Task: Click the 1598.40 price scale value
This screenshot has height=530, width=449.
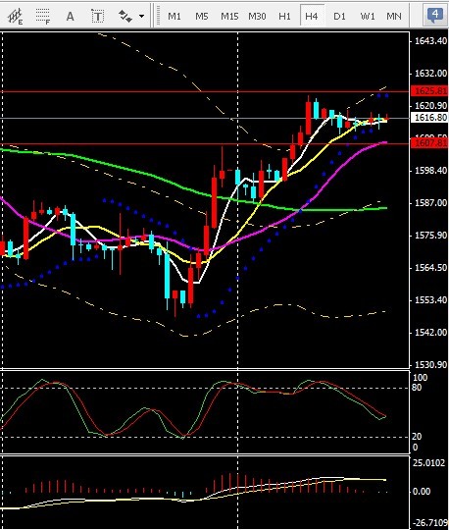Action: (x=430, y=171)
